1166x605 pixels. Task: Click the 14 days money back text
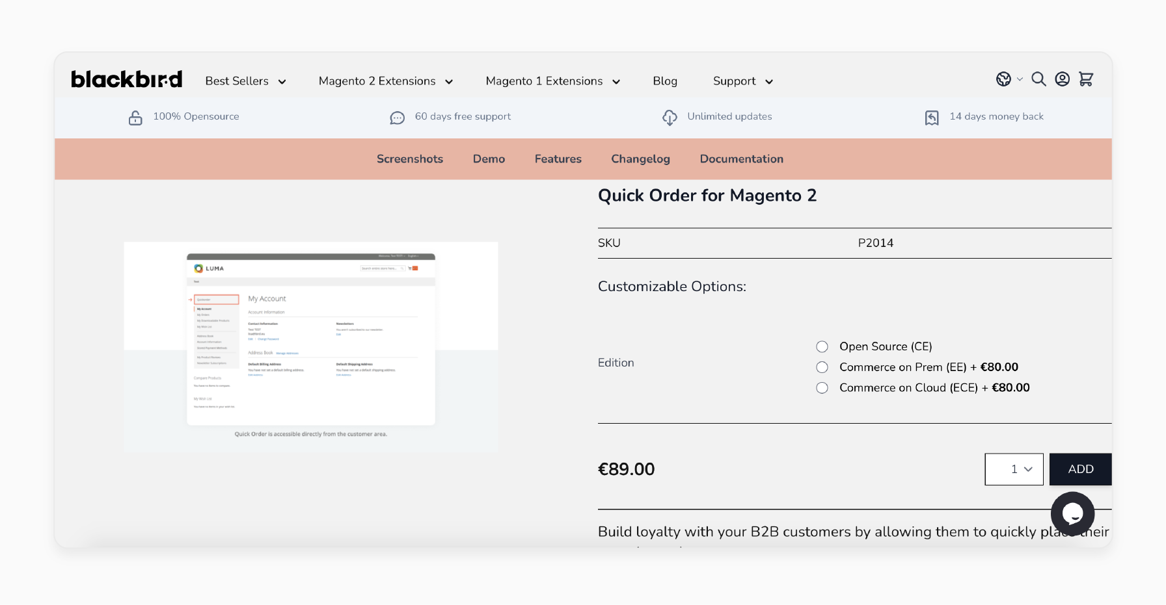(x=996, y=116)
